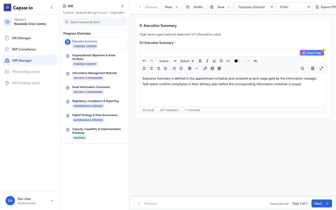Collapse the OIR sections panel

[x=122, y=6]
